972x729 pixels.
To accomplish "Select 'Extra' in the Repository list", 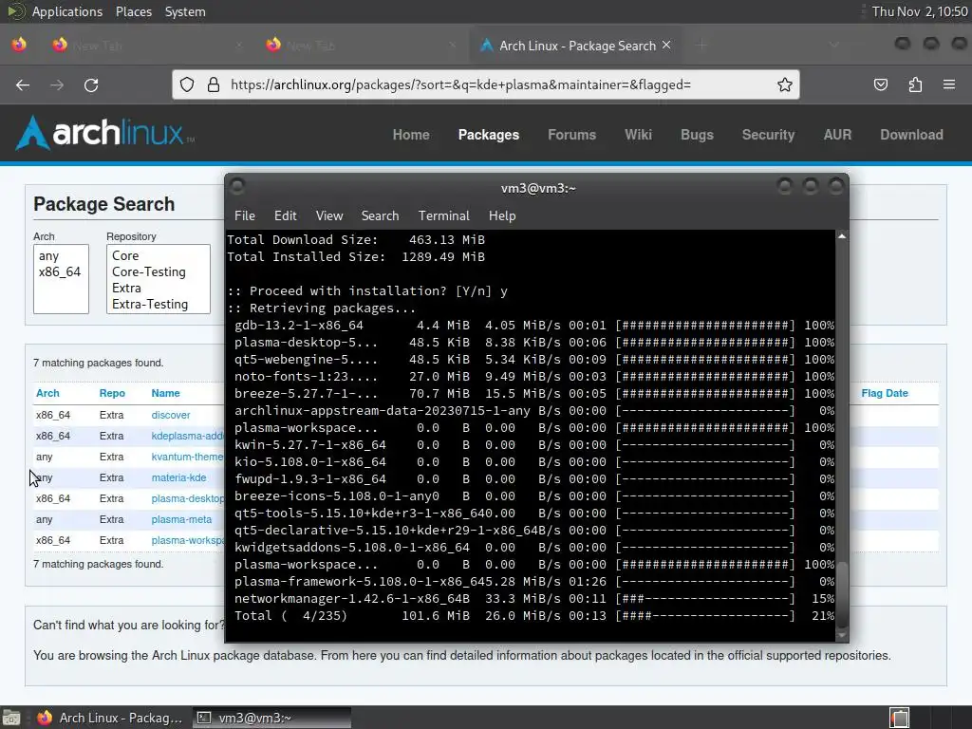I will pyautogui.click(x=159, y=289).
